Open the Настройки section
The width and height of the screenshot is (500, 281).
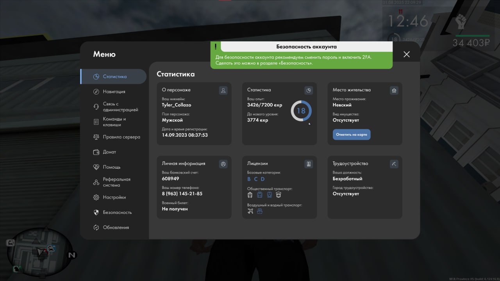point(113,197)
